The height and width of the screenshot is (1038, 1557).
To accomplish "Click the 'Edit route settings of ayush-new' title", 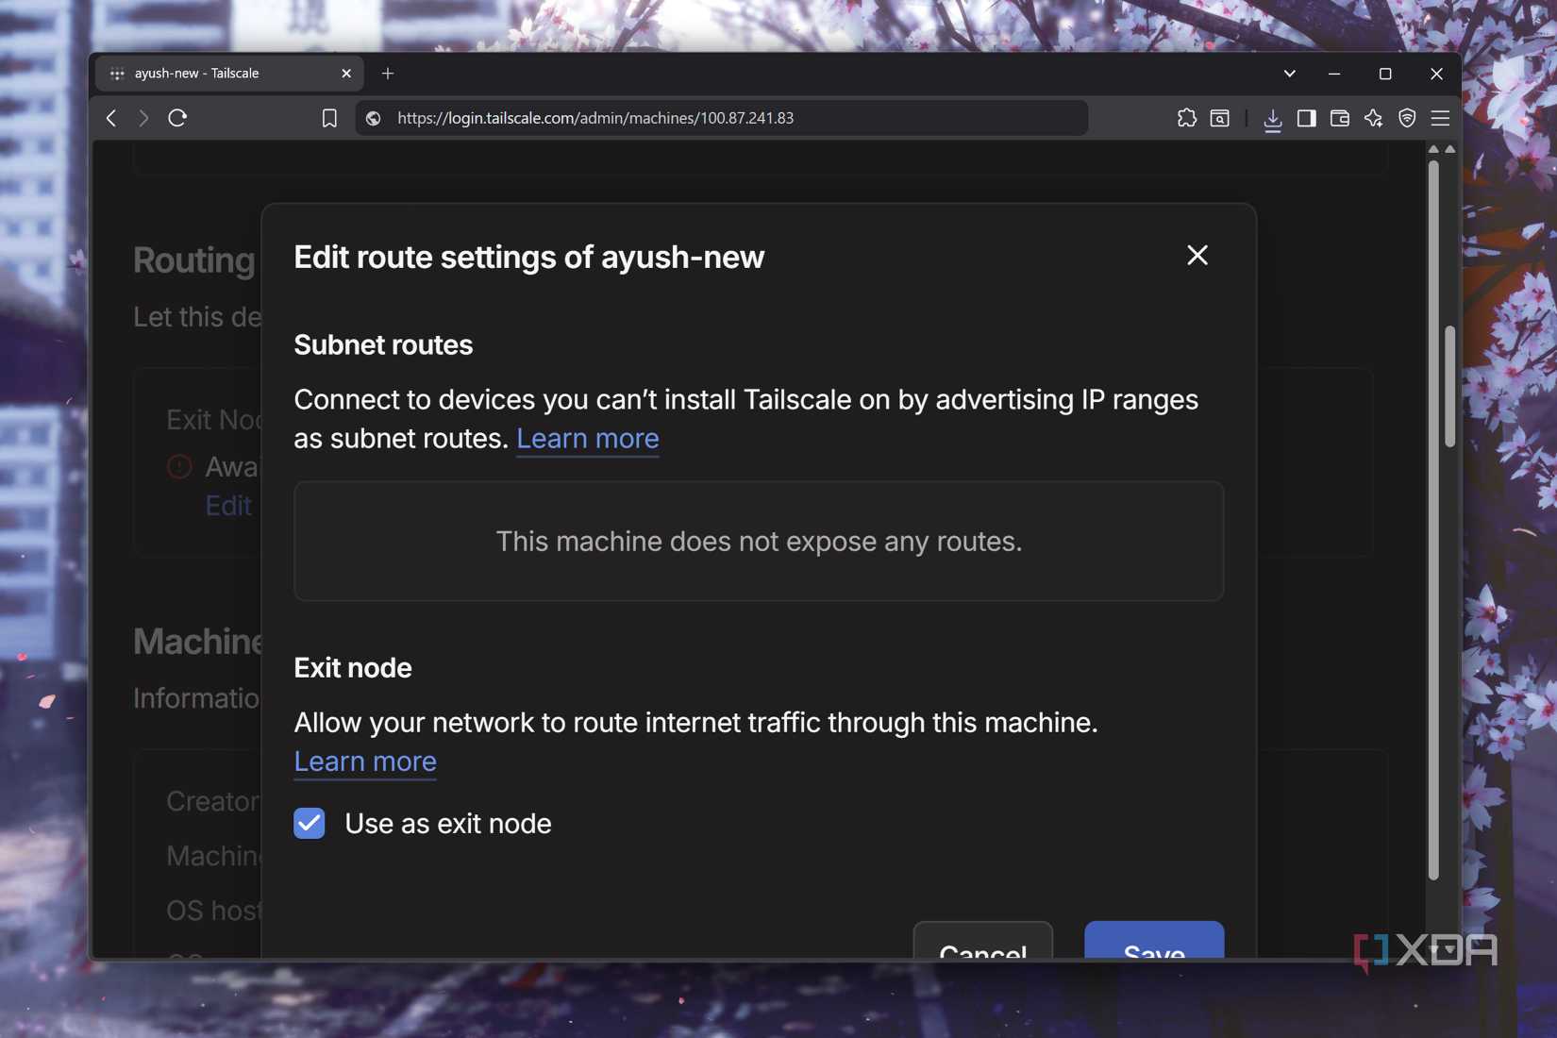I will (x=529, y=258).
